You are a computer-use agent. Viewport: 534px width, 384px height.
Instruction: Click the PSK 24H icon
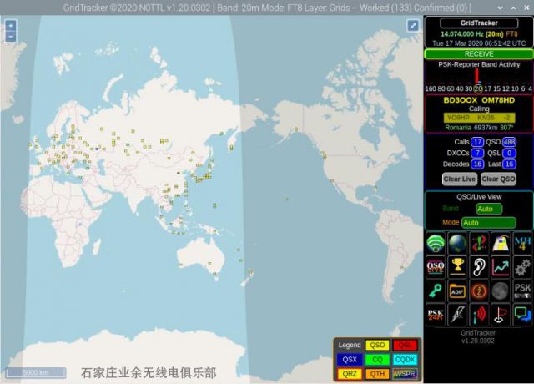point(436,315)
